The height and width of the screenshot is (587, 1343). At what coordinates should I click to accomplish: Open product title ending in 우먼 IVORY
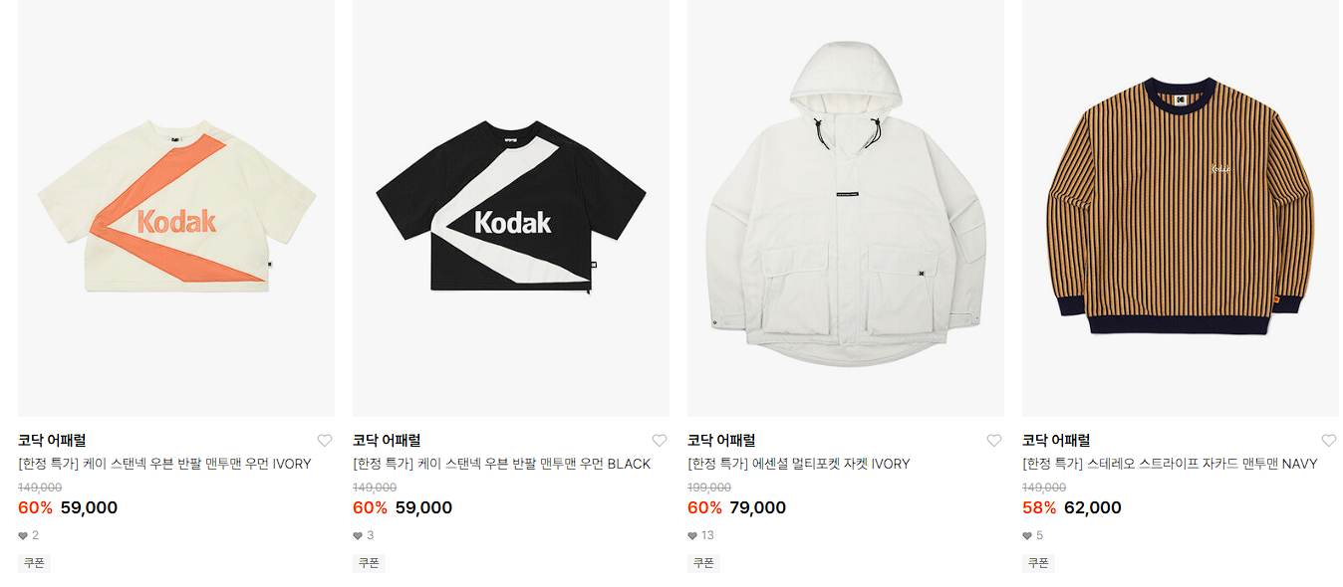tap(164, 464)
